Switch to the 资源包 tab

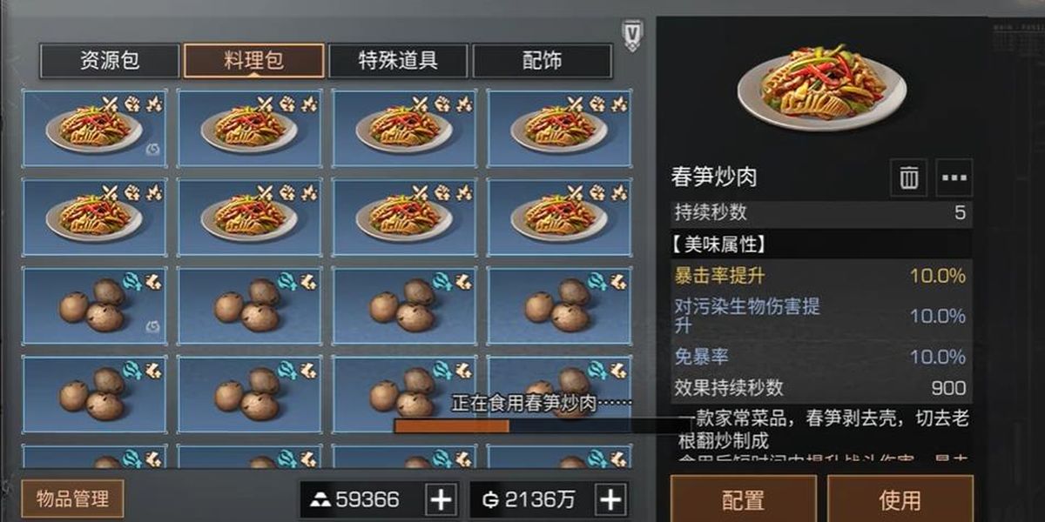click(x=110, y=61)
